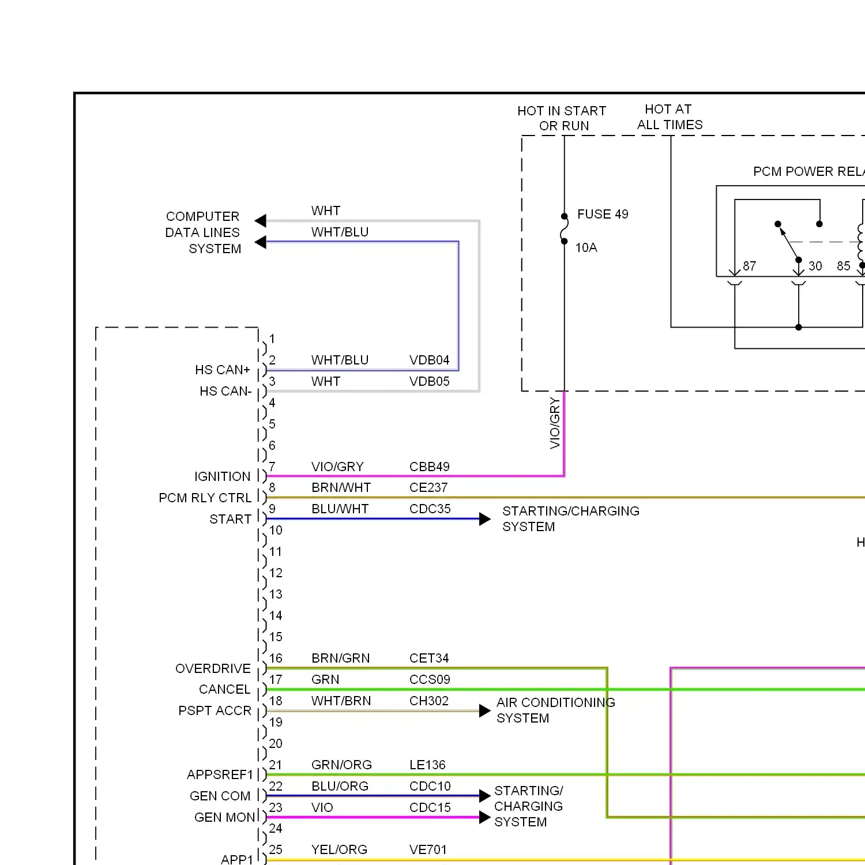The width and height of the screenshot is (865, 865).
Task: Click the BRN/WHT wire color label
Action: pos(341,487)
